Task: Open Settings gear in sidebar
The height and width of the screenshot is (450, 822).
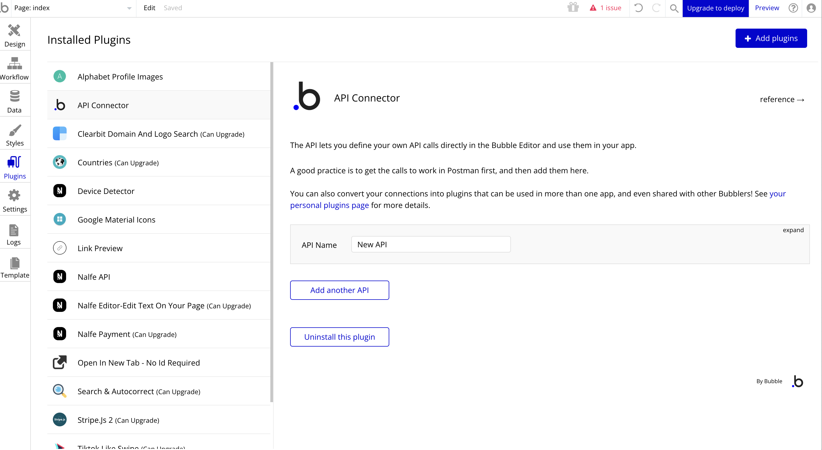Action: pyautogui.click(x=14, y=196)
